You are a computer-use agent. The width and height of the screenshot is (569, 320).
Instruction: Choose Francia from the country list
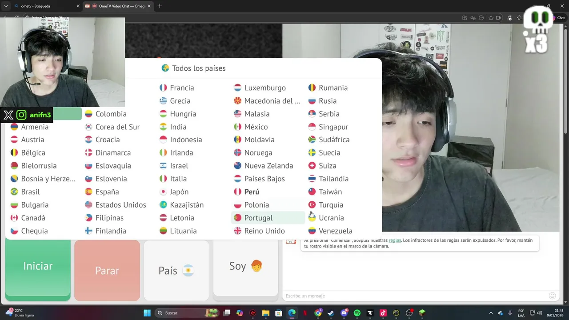177,88
